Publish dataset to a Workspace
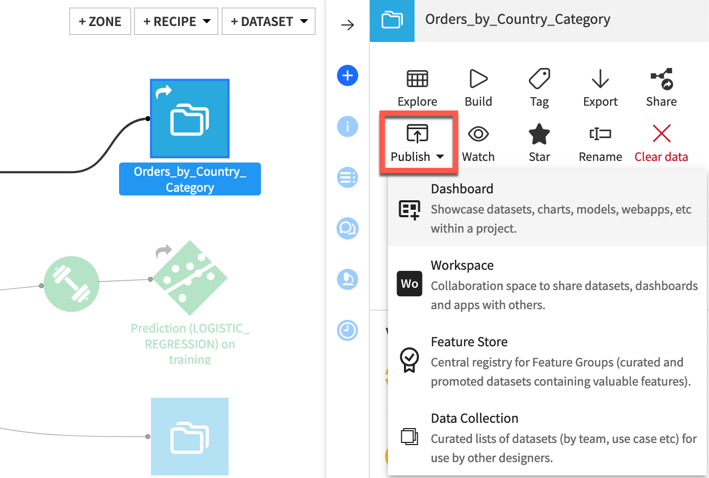 (547, 285)
